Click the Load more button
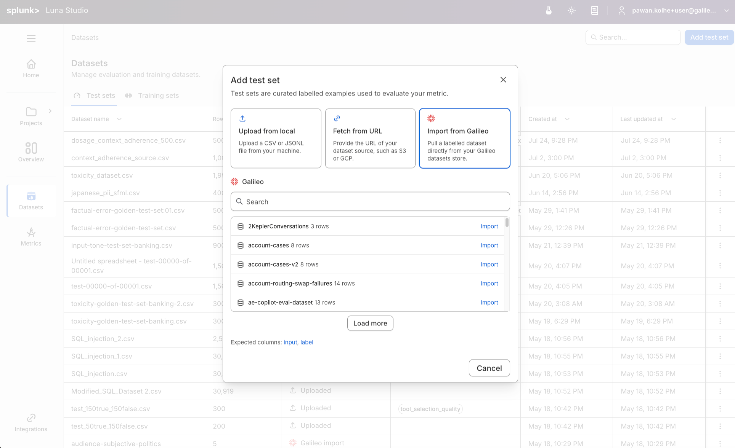Image resolution: width=735 pixels, height=448 pixels. 370,323
